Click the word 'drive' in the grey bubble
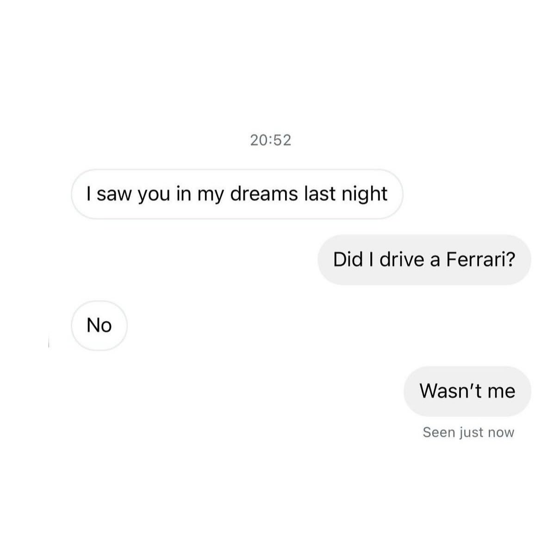Screen dimensions: 541x541 (x=402, y=260)
